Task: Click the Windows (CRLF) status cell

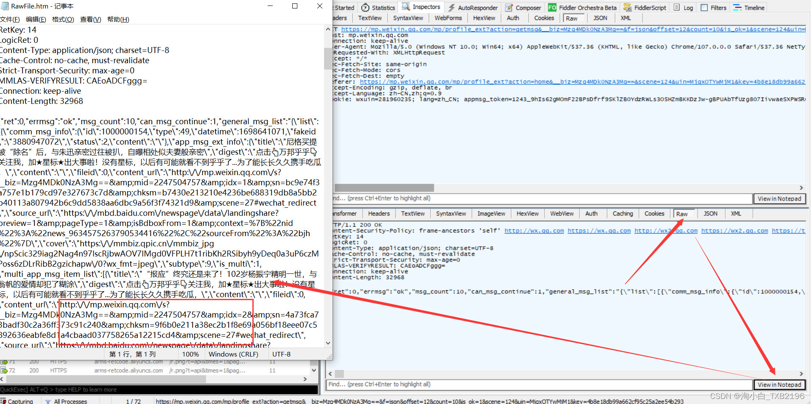Action: pos(233,354)
